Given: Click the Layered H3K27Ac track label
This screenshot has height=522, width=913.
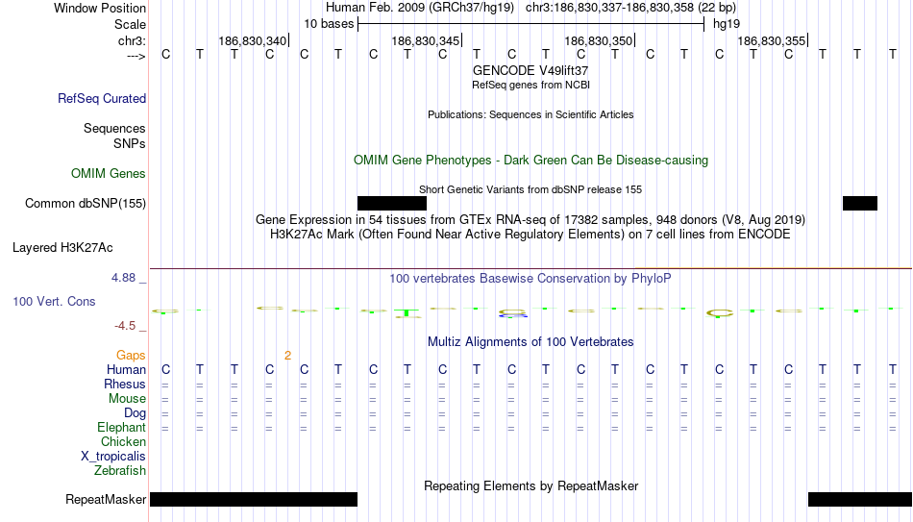Looking at the screenshot, I should 62,248.
